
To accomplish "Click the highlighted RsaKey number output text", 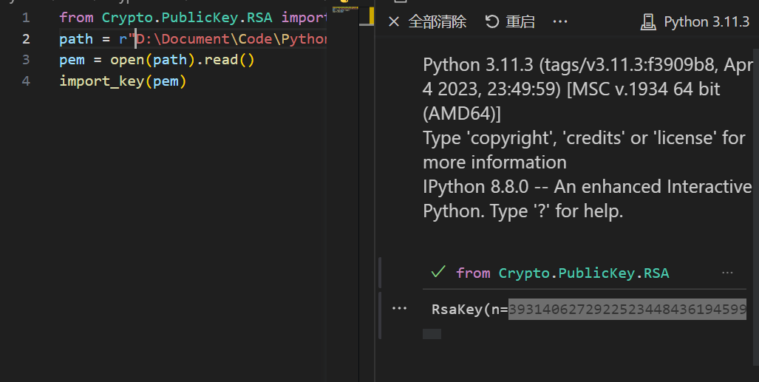I will (x=627, y=310).
